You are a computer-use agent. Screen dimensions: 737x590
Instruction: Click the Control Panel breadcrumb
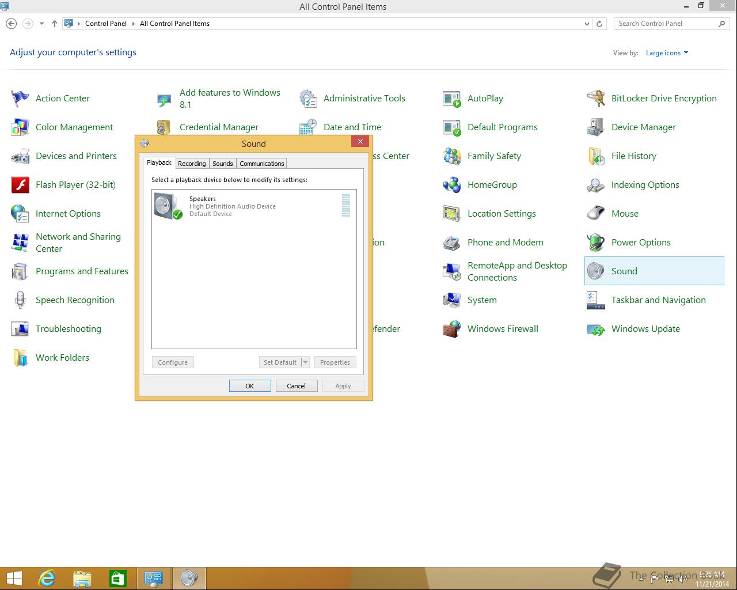pyautogui.click(x=106, y=24)
